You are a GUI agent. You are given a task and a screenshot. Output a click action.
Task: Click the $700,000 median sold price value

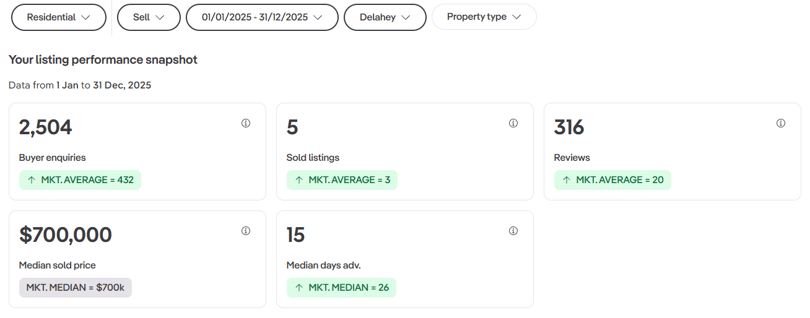(x=66, y=235)
